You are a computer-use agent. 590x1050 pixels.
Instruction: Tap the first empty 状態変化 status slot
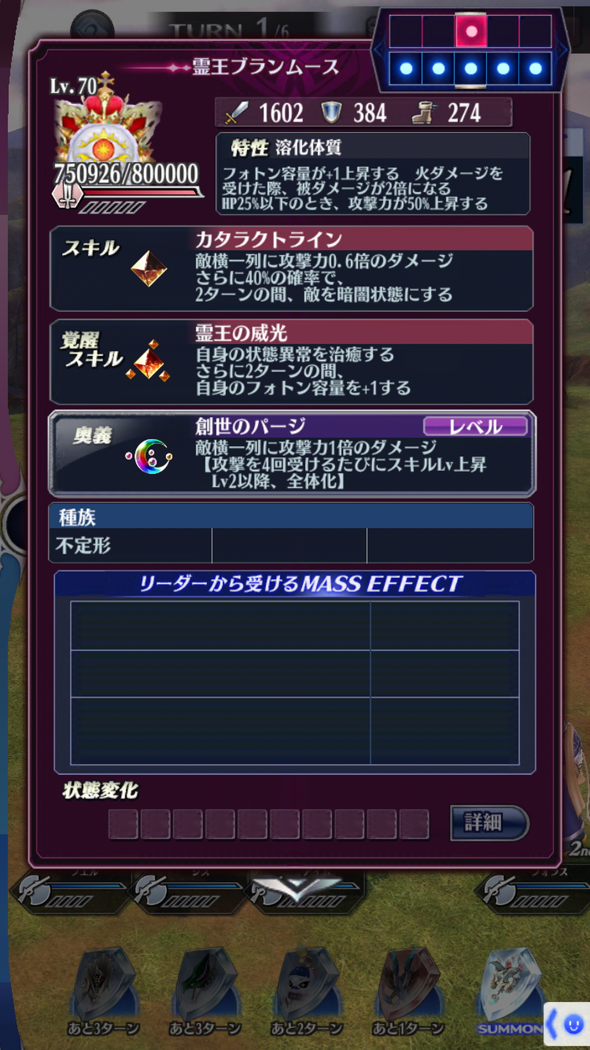coord(123,824)
